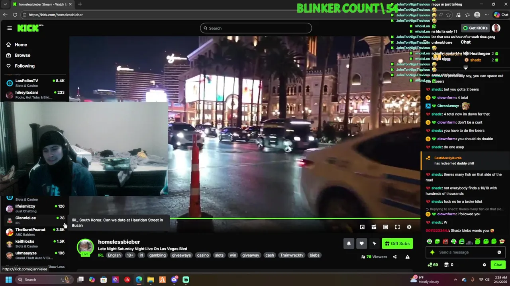Click the clip creation icon
Screen dimensions: 510x286
[x=374, y=227]
